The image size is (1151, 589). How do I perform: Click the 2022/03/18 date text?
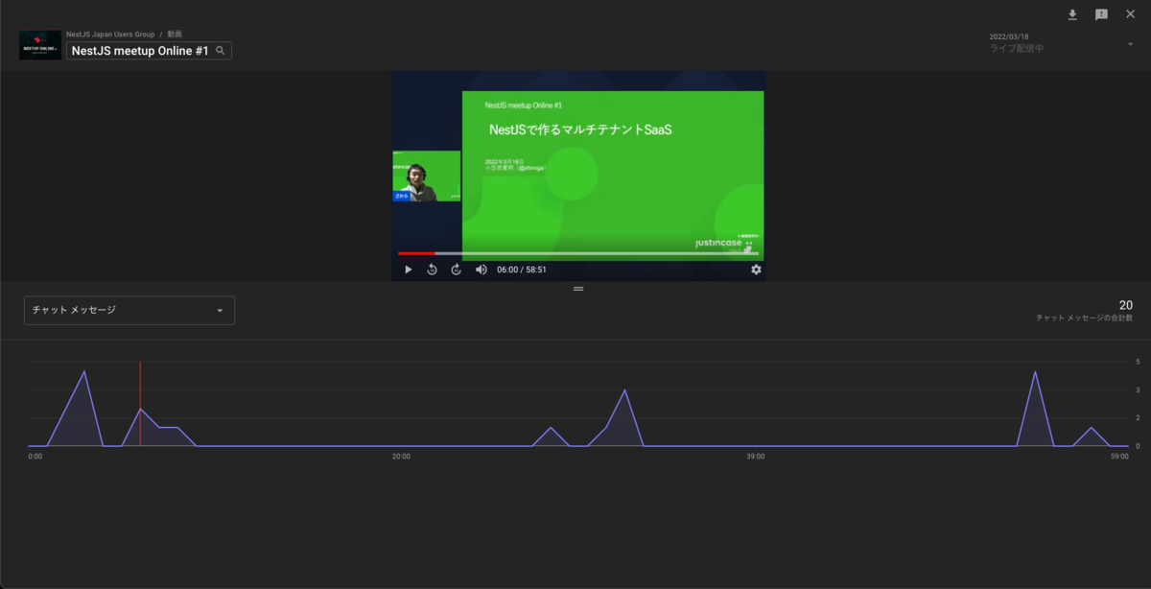pos(1009,36)
